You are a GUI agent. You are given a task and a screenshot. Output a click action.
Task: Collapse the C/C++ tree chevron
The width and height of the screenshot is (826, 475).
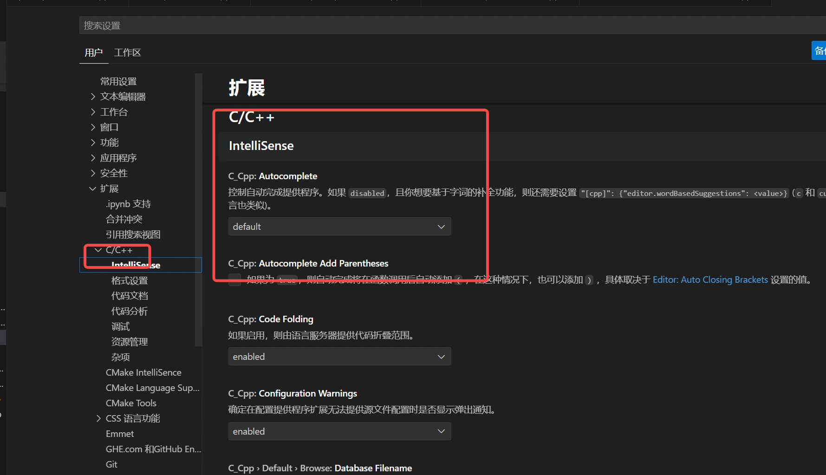click(98, 250)
